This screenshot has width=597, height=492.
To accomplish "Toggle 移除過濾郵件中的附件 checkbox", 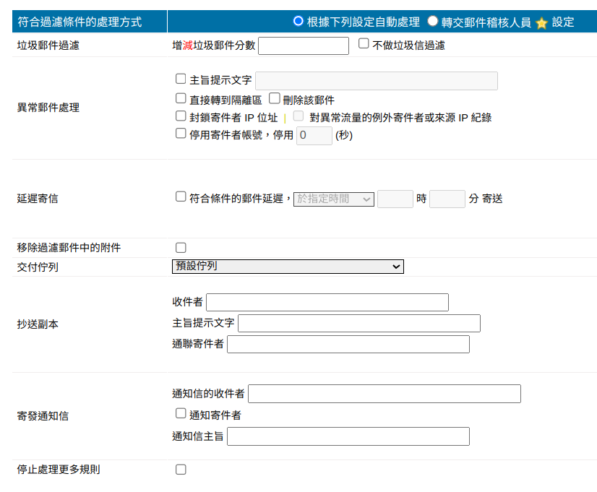I will [x=181, y=248].
